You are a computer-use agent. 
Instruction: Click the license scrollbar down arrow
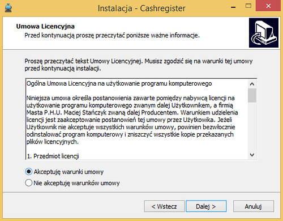[252, 155]
